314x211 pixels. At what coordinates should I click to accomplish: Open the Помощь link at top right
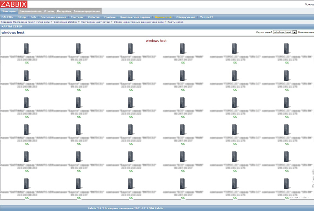point(309,4)
